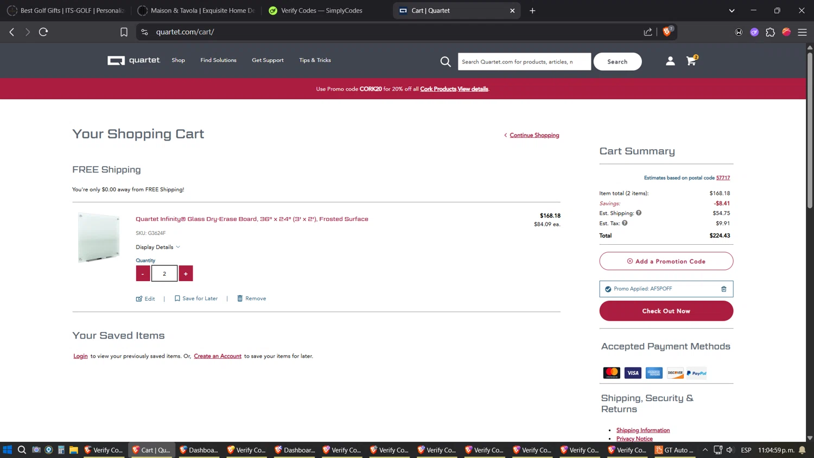Image resolution: width=814 pixels, height=458 pixels.
Task: Expand Display Details for the glass board
Action: click(x=158, y=247)
